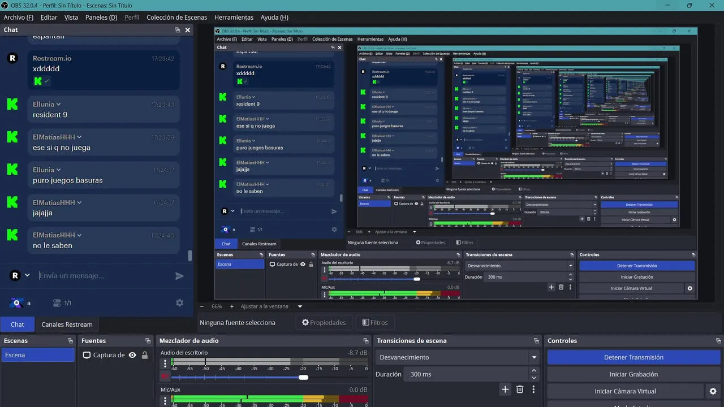The height and width of the screenshot is (407, 724).
Task: Click the Kick badge under 'xddddd' message
Action: tap(38, 81)
